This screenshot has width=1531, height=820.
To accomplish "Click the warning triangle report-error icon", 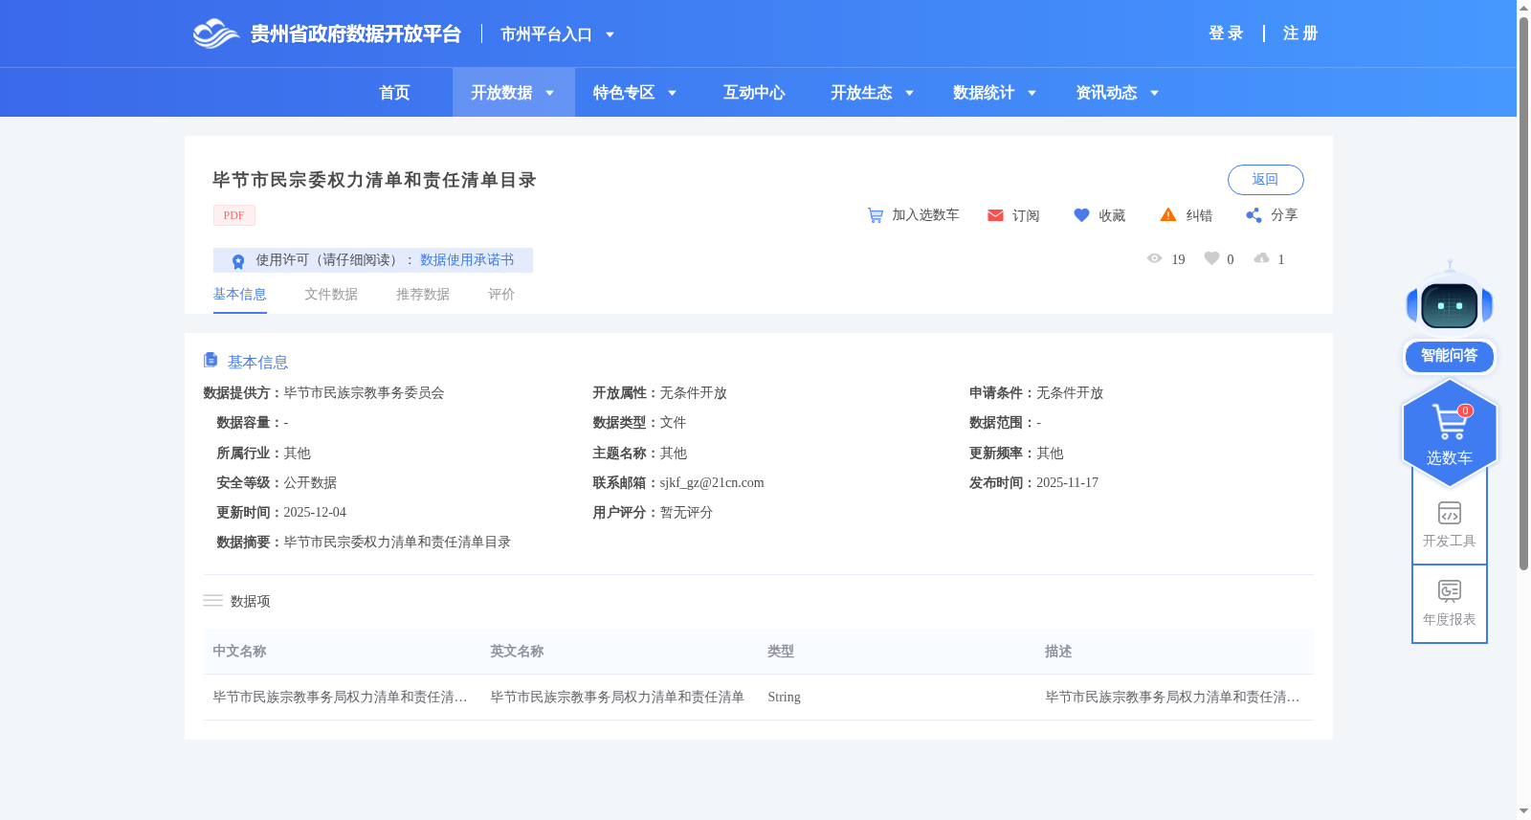I will (x=1168, y=214).
